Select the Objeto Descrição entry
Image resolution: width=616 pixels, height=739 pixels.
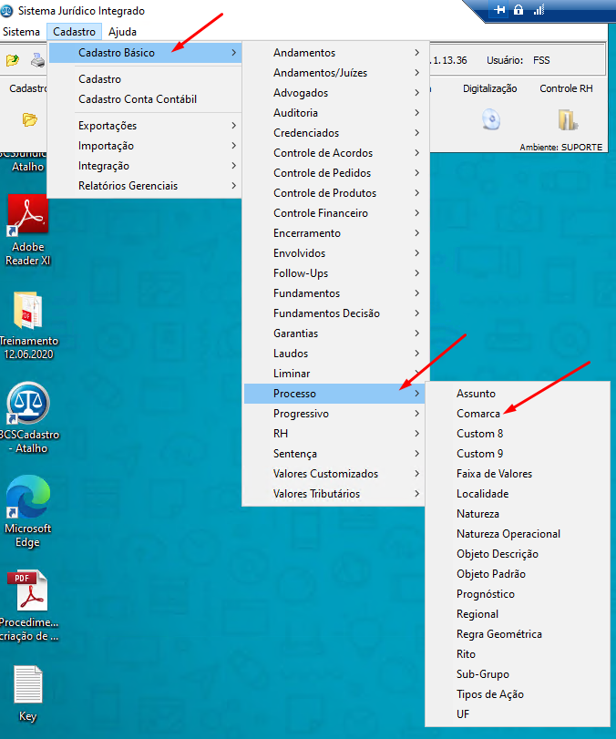tap(518, 554)
